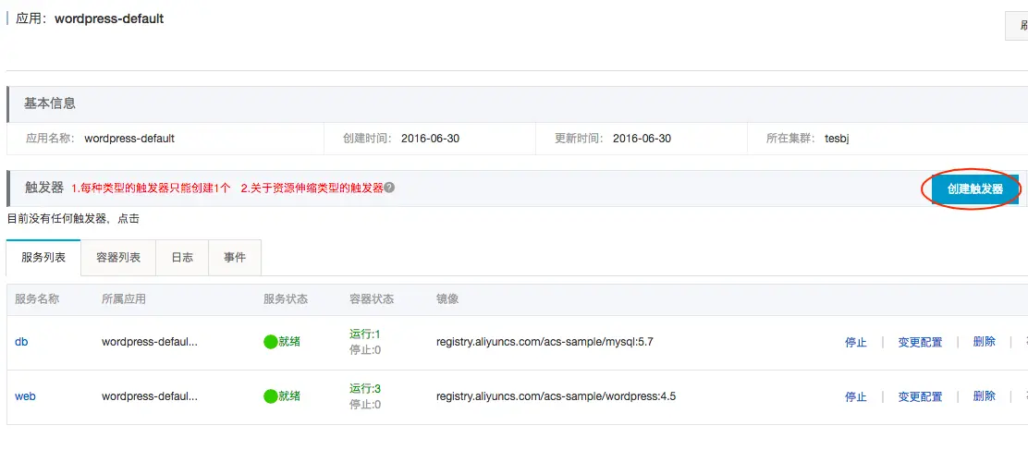Stop the web service via 停止

[x=855, y=396]
